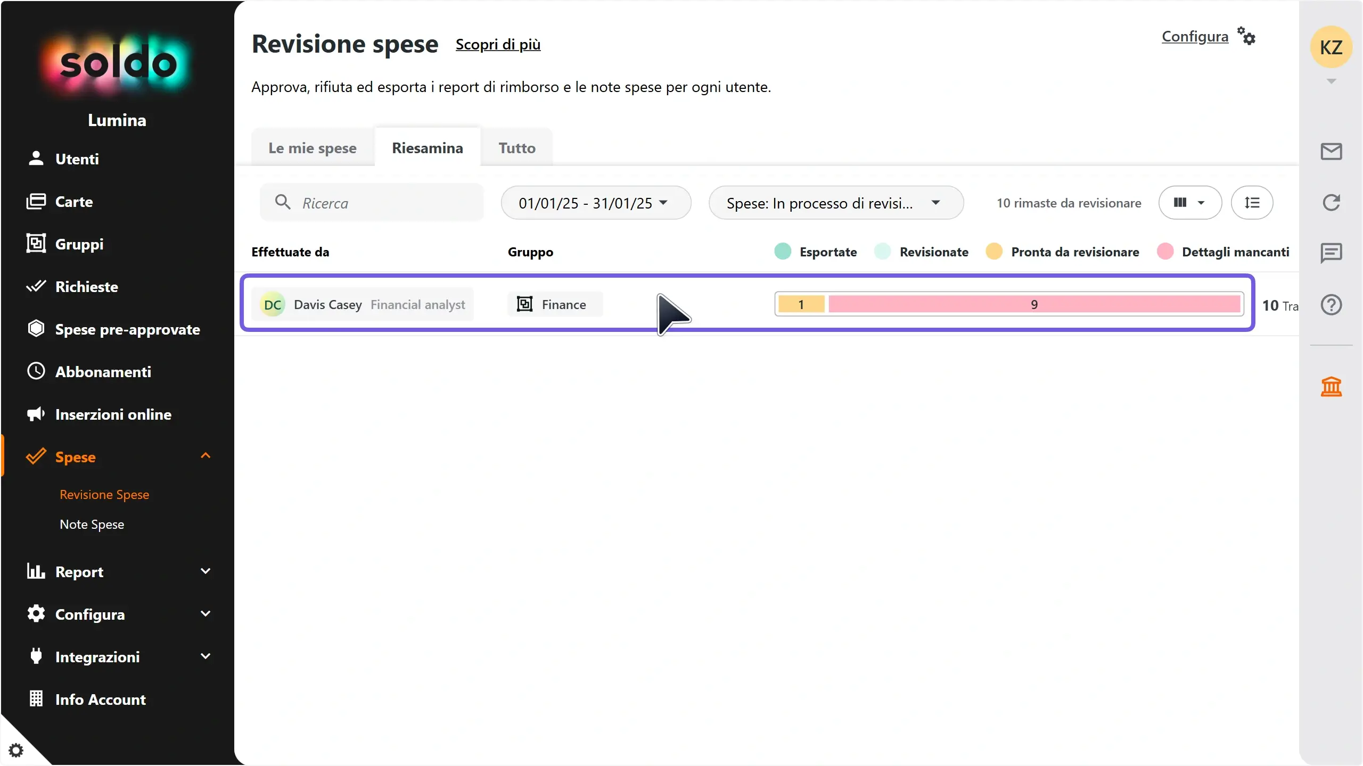The height and width of the screenshot is (766, 1363).
Task: Expand the Report sidebar section
Action: pyautogui.click(x=206, y=571)
